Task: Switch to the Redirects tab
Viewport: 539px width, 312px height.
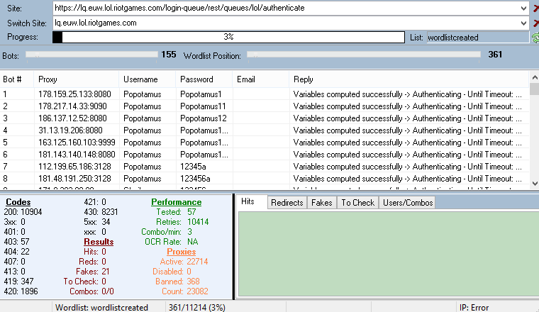Action: [x=287, y=203]
